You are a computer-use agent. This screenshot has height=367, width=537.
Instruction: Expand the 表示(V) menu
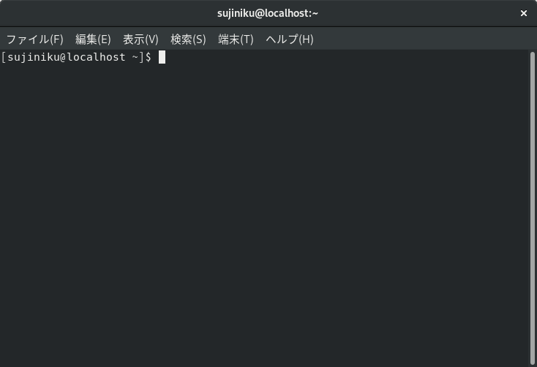point(140,39)
